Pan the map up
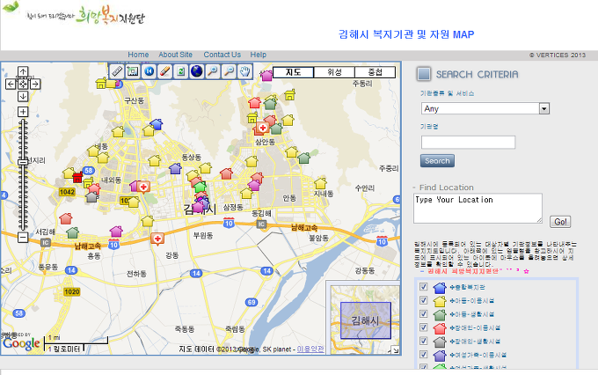 (23, 72)
